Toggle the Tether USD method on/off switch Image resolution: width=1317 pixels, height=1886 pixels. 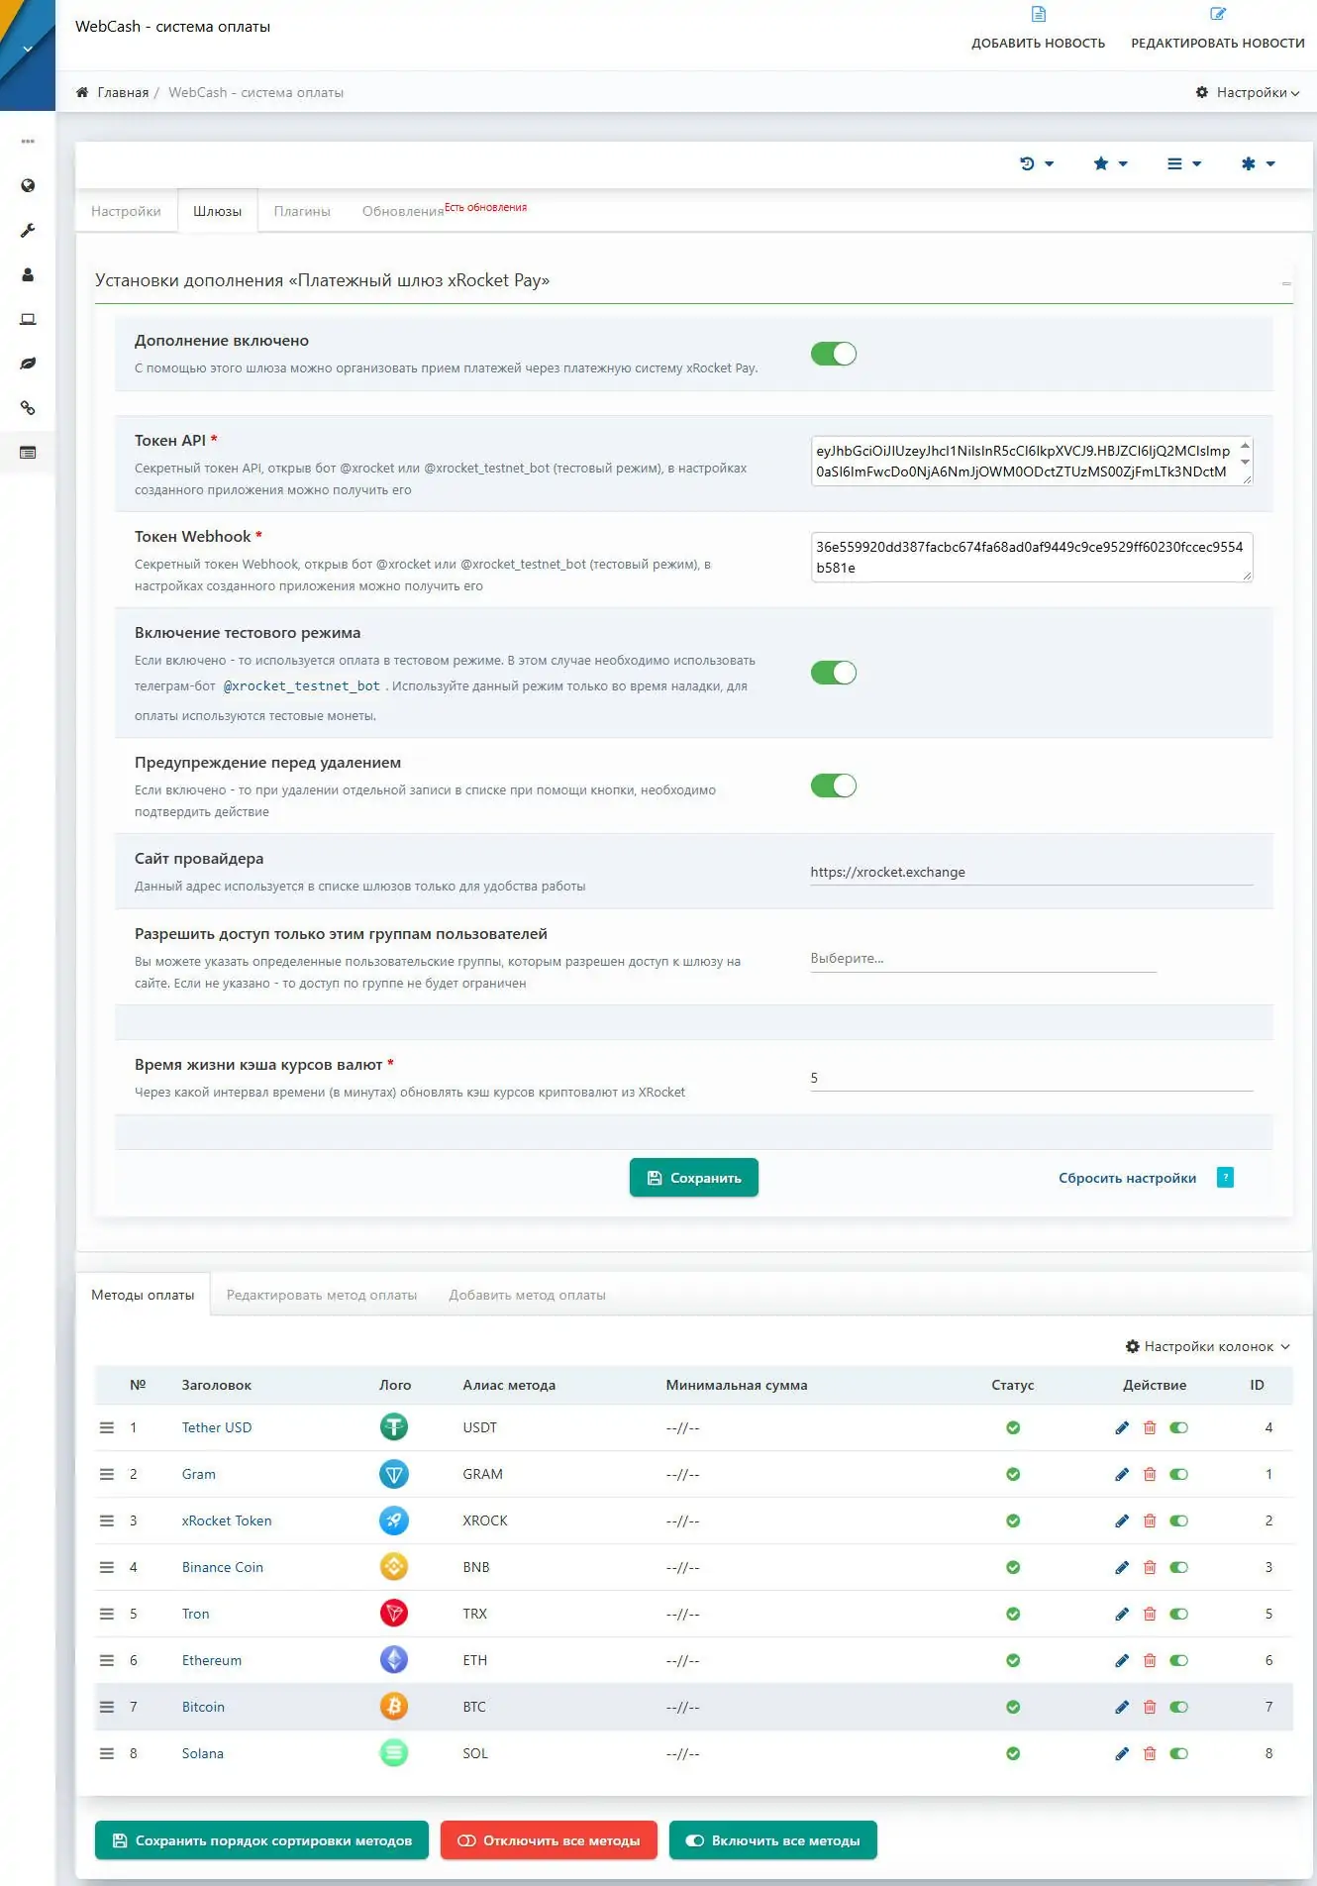1178,1427
